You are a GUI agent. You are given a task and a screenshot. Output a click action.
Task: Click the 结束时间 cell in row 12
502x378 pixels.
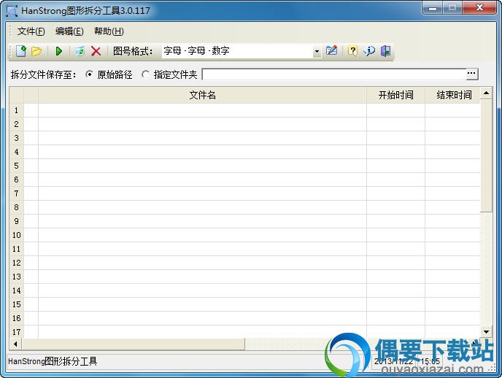pyautogui.click(x=452, y=263)
